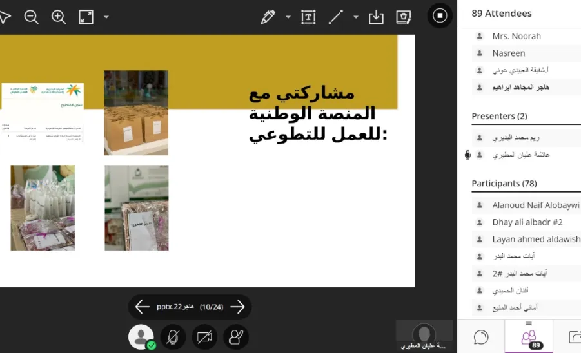Choose the pencil drawing tool

[x=268, y=17]
